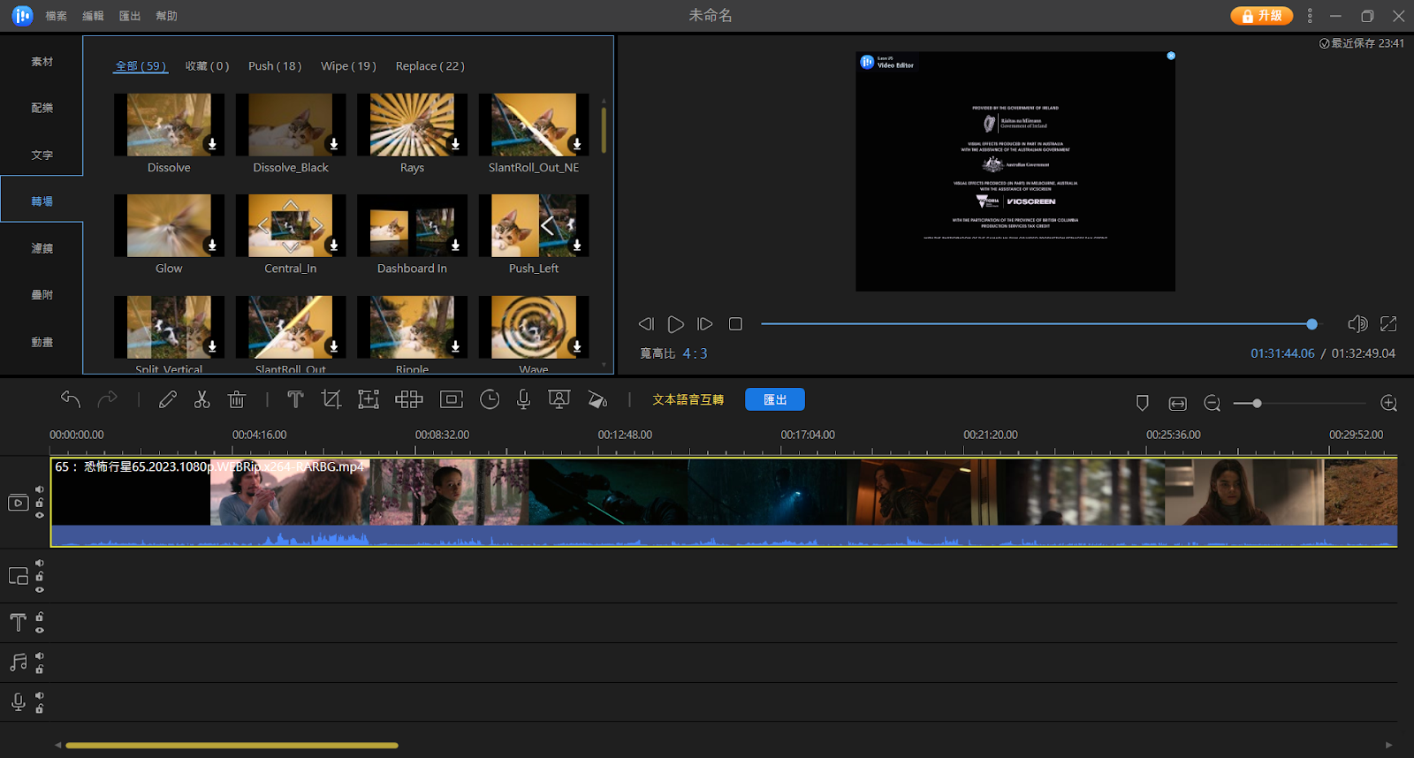Click the Zoom/selection frame tool icon
1414x758 pixels.
point(369,399)
